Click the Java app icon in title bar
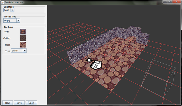The image size is (182, 106). [x=3, y=2]
